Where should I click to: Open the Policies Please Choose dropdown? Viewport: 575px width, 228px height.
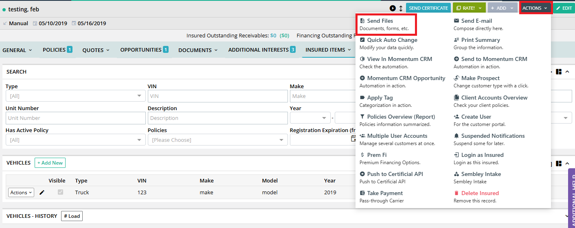pos(217,140)
